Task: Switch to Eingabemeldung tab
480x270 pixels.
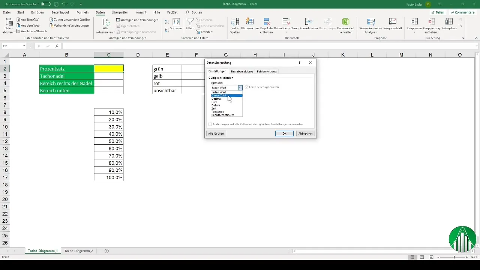Action: [241, 71]
